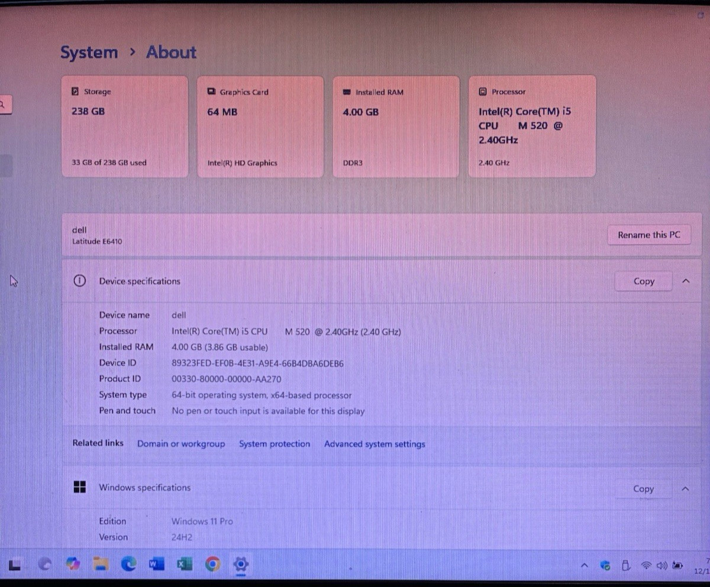Click the Windows 11 Pro edition value
The width and height of the screenshot is (710, 587).
202,521
